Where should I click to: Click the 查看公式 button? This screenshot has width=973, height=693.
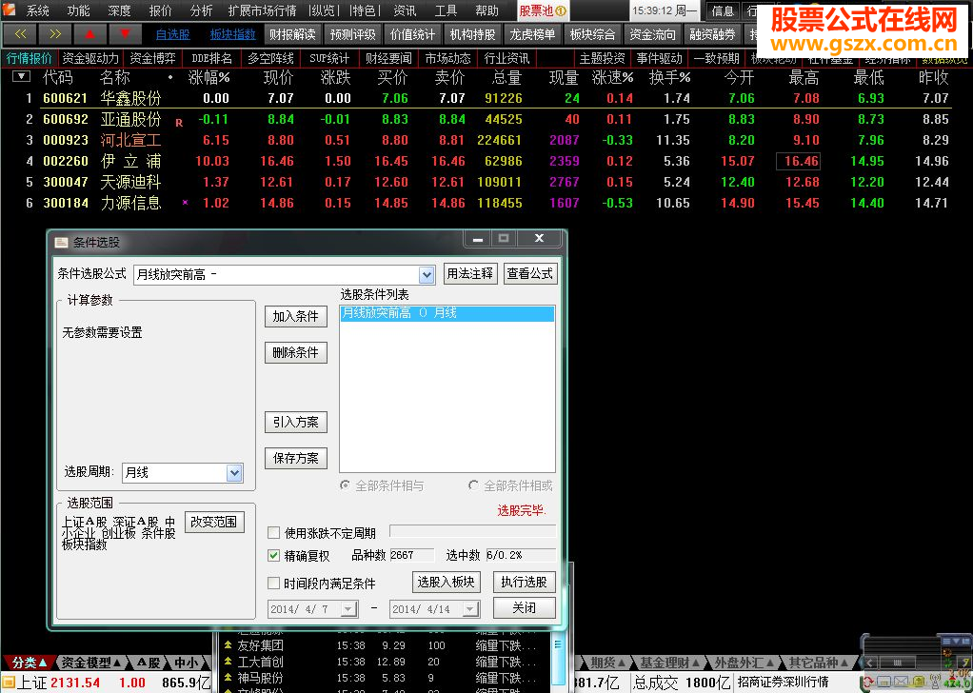(530, 273)
